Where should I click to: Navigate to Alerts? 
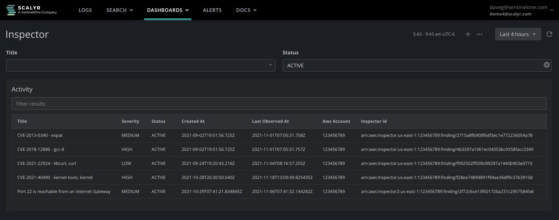click(x=212, y=10)
